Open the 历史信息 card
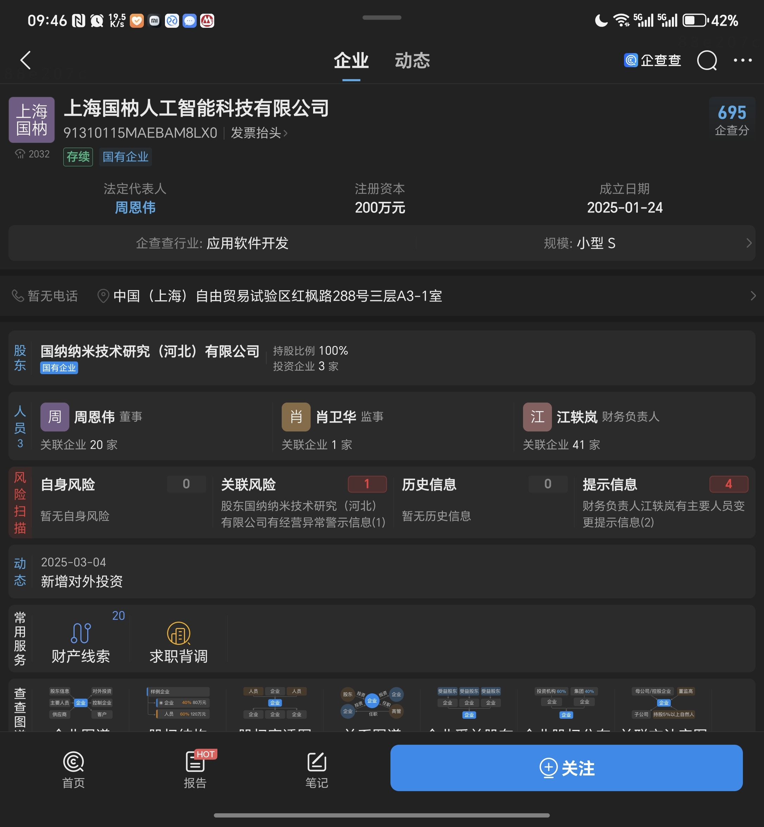 [484, 502]
